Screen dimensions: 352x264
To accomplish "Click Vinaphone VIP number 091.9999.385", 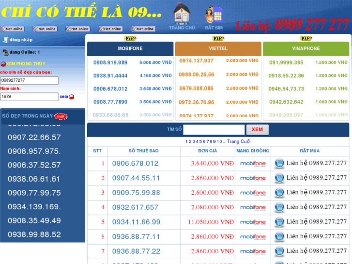I will [286, 62].
